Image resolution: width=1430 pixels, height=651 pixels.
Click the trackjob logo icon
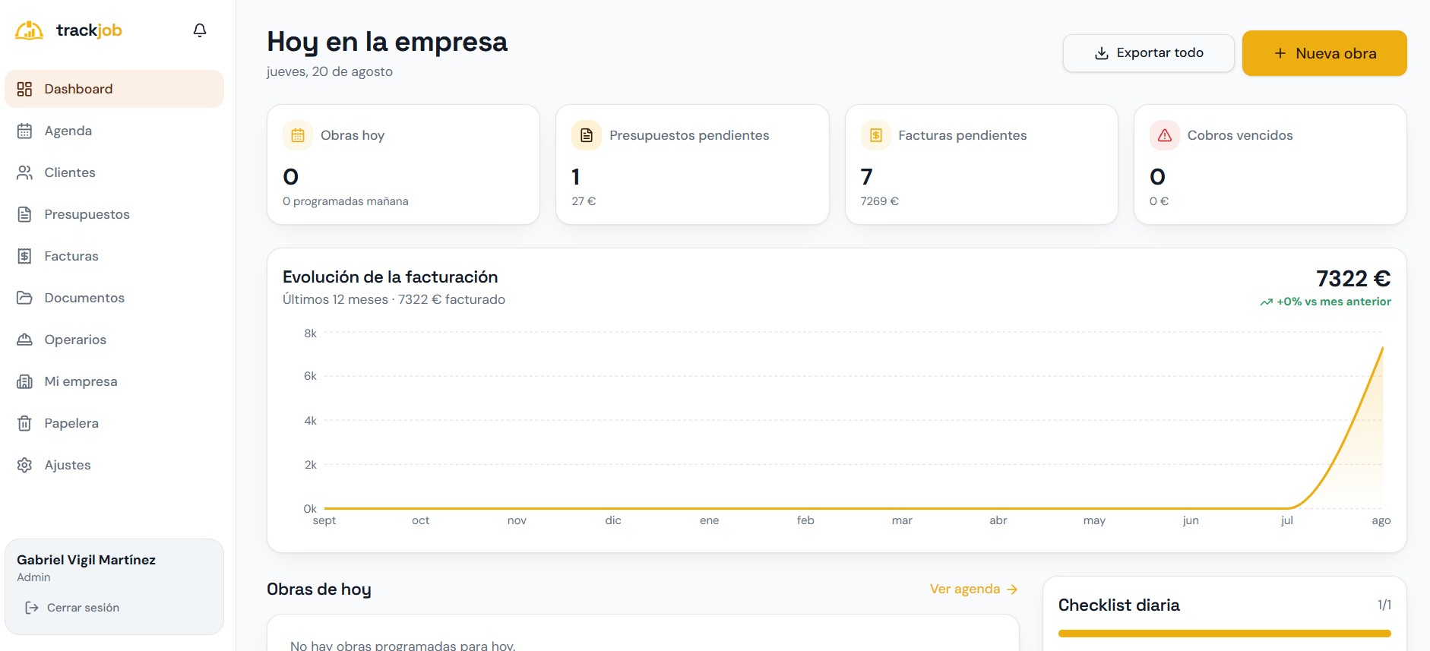pyautogui.click(x=29, y=30)
